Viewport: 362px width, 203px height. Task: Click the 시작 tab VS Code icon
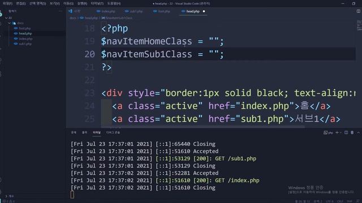pos(70,11)
